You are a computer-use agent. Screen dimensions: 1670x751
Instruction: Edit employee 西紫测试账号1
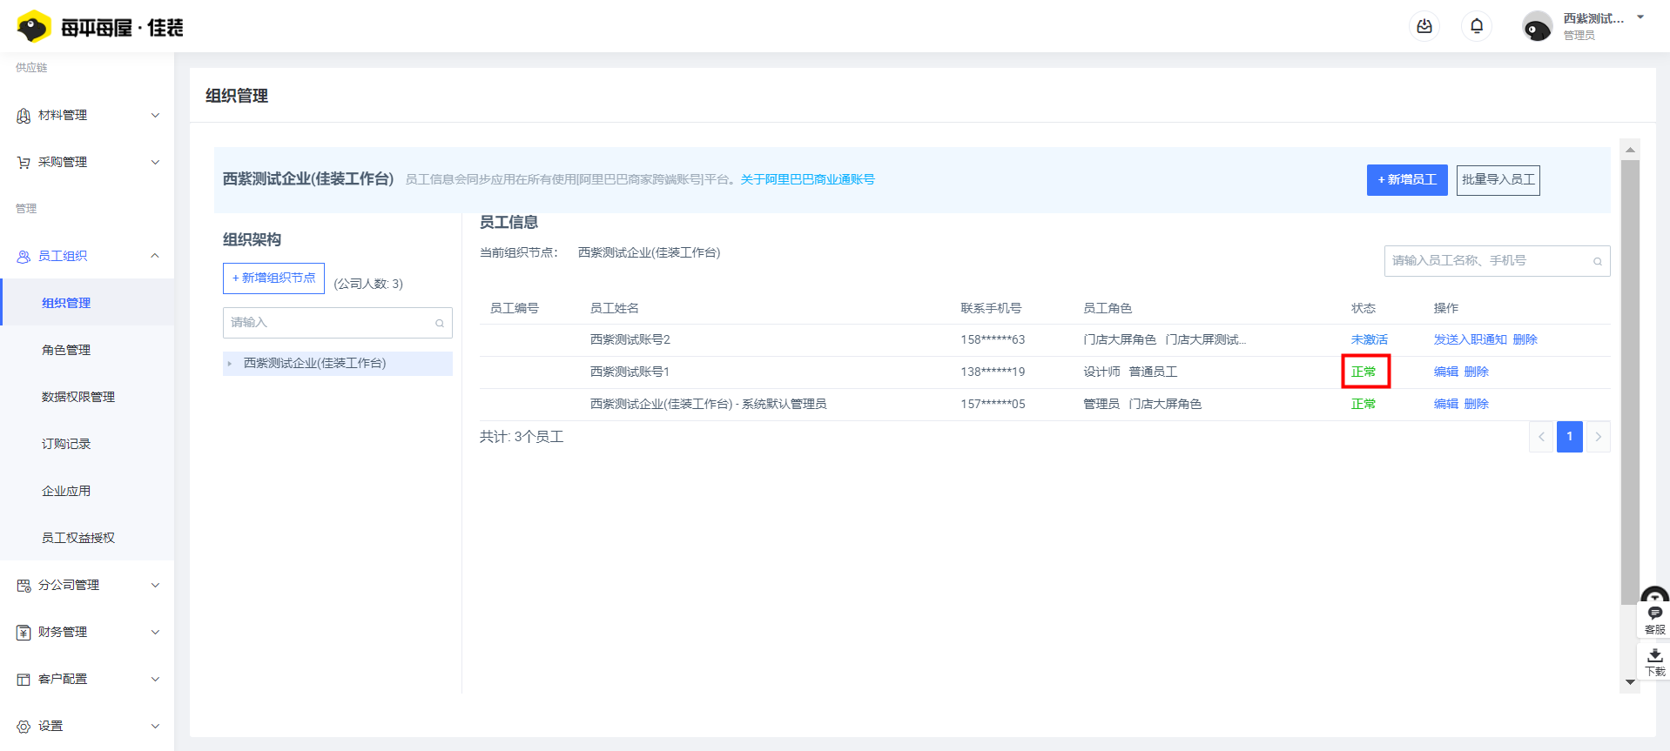[1446, 372]
